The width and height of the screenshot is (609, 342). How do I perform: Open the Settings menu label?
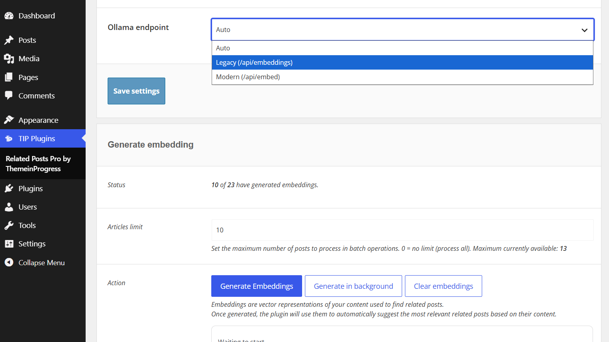pyautogui.click(x=32, y=244)
